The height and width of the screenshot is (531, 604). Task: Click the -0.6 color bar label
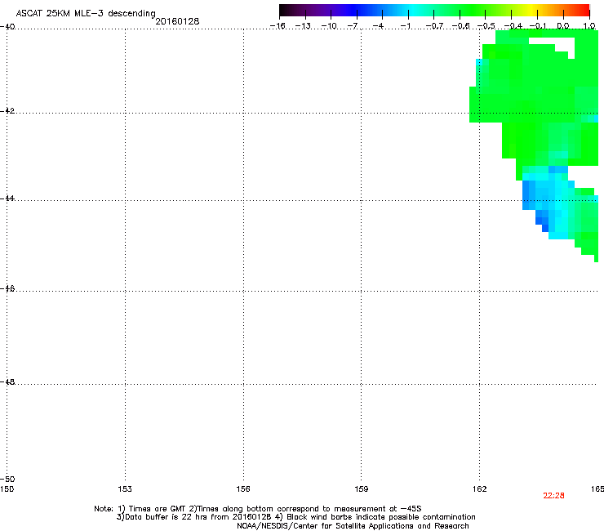click(460, 26)
